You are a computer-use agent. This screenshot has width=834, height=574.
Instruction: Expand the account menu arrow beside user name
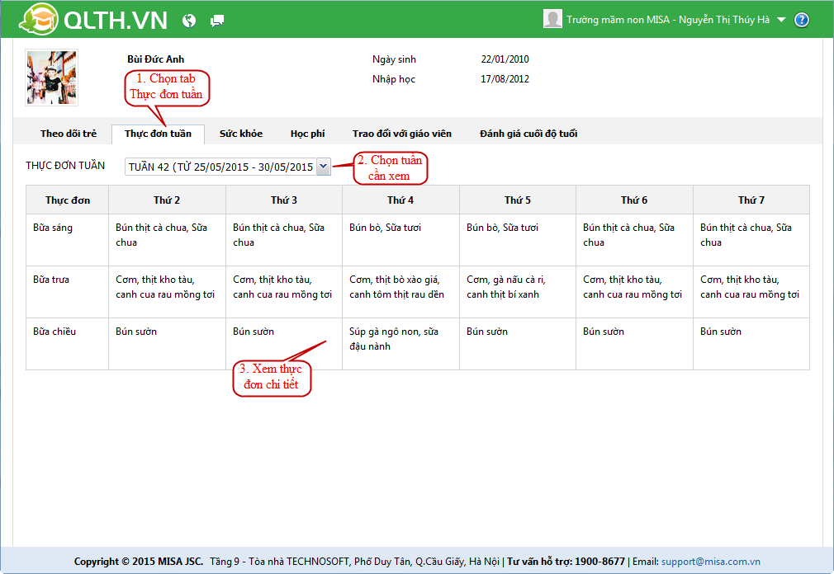pyautogui.click(x=781, y=20)
